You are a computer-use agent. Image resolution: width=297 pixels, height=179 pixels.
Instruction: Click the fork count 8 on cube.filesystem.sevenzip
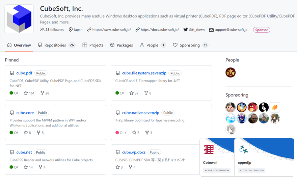coord(148,93)
